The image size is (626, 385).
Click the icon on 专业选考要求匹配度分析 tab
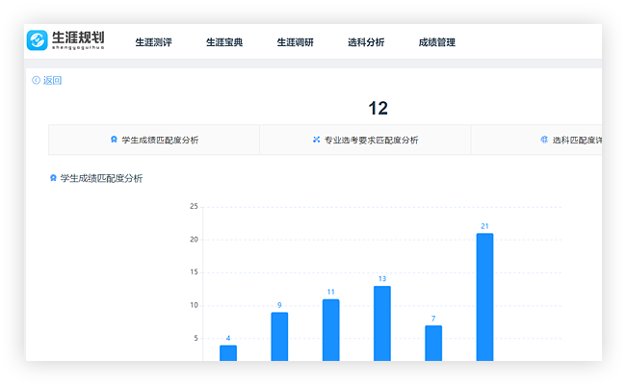pyautogui.click(x=316, y=141)
